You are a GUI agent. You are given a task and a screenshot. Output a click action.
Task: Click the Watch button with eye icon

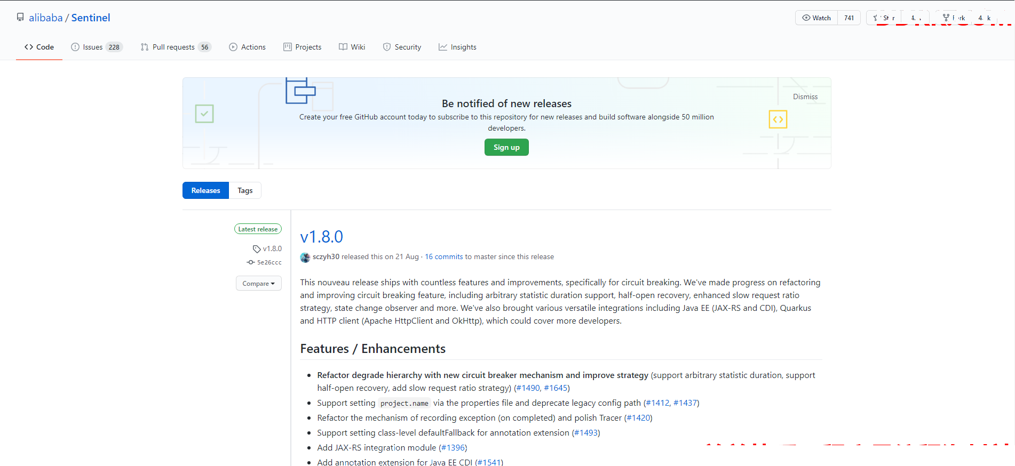[x=816, y=18]
